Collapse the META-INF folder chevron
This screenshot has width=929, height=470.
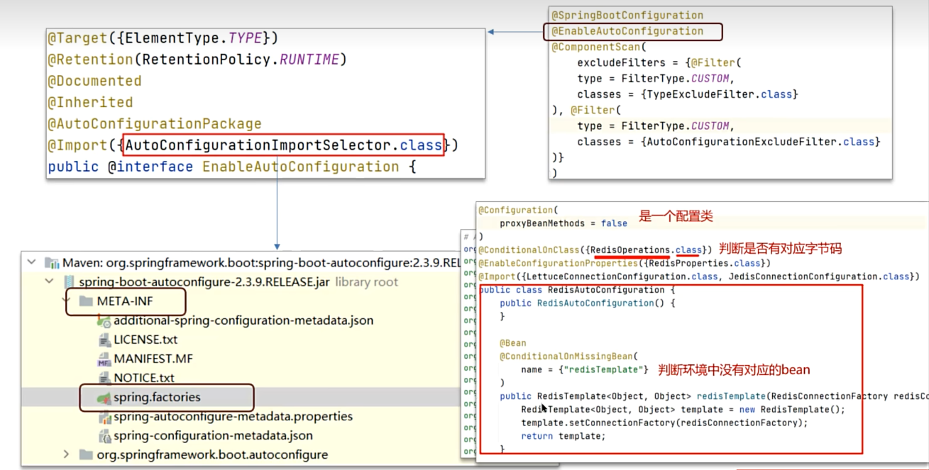(x=66, y=301)
